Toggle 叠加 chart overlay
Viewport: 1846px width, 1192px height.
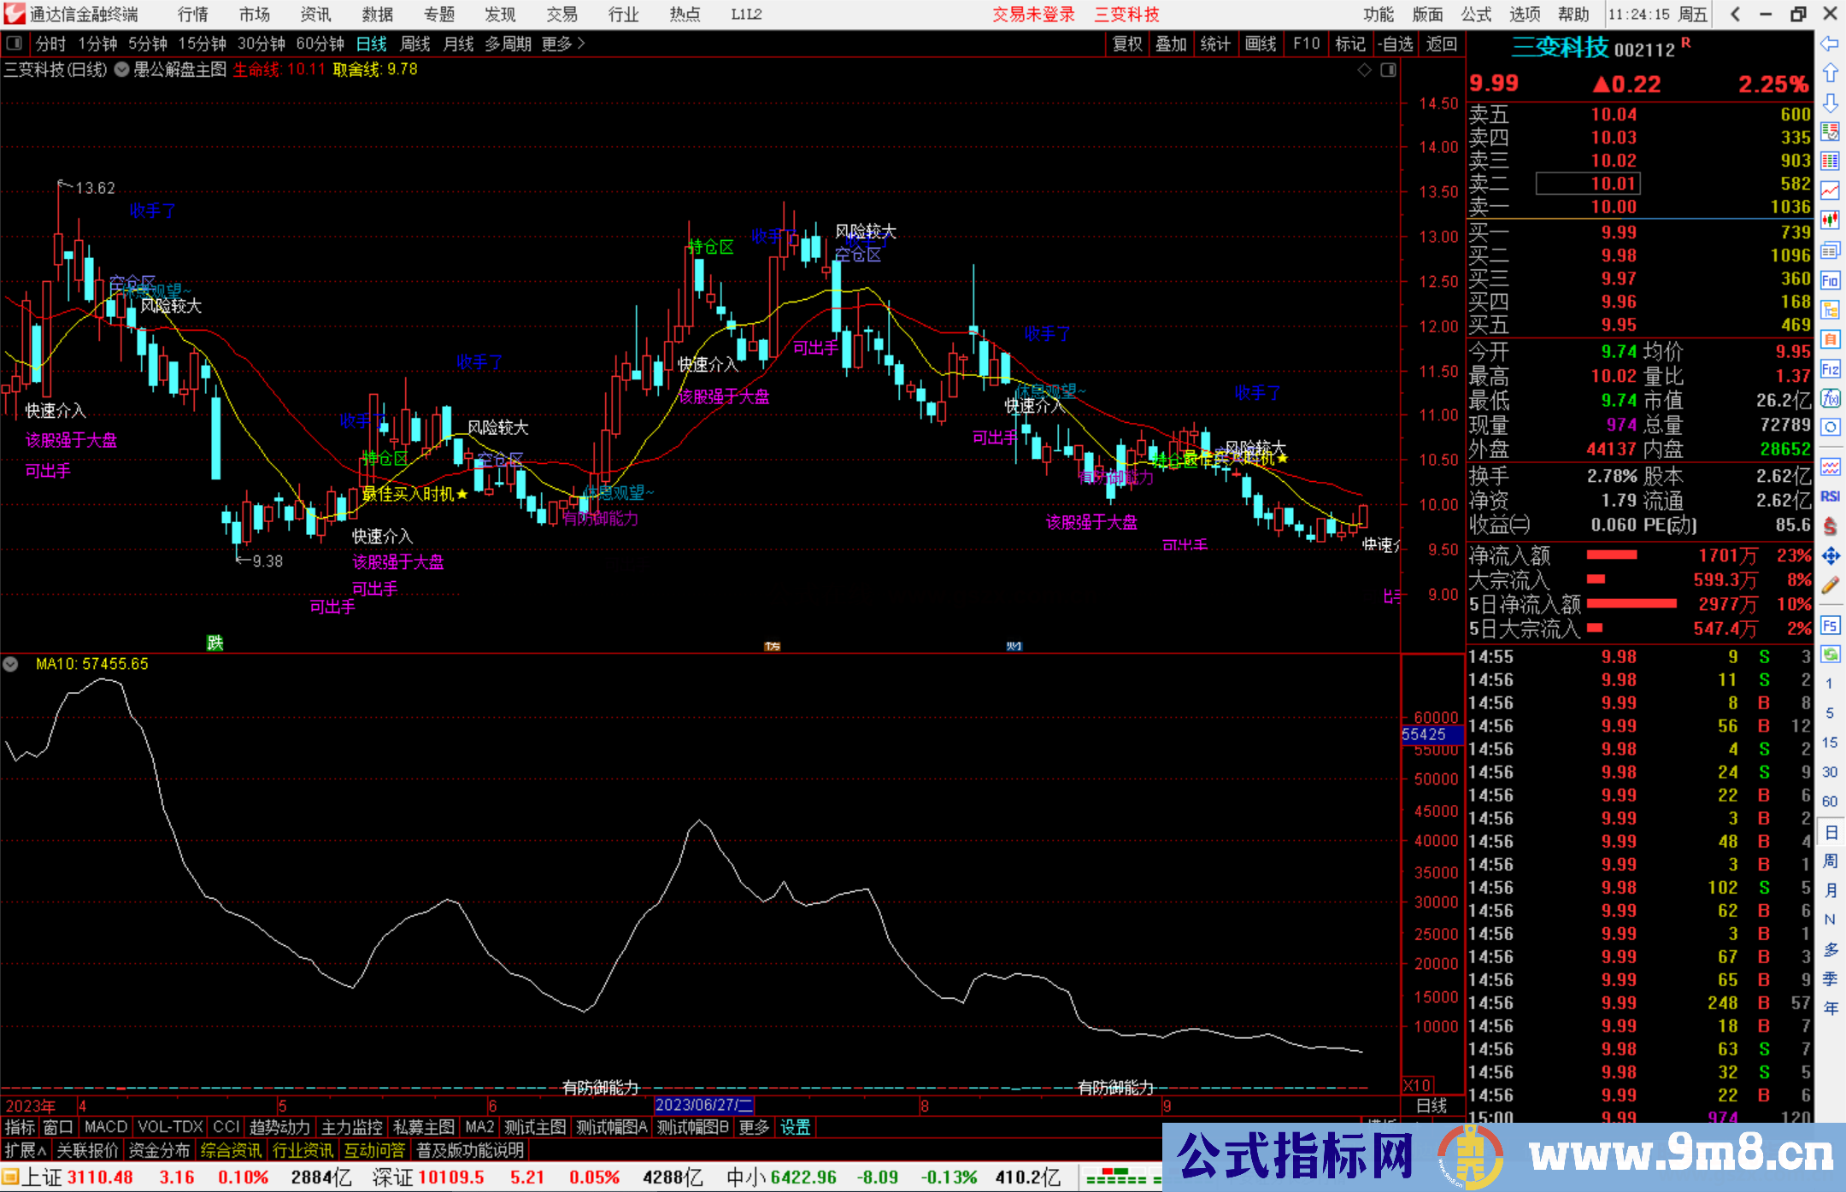(x=1172, y=44)
